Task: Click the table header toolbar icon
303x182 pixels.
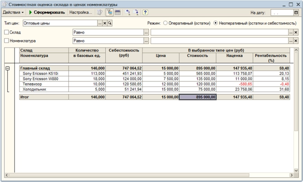Action: [117, 13]
